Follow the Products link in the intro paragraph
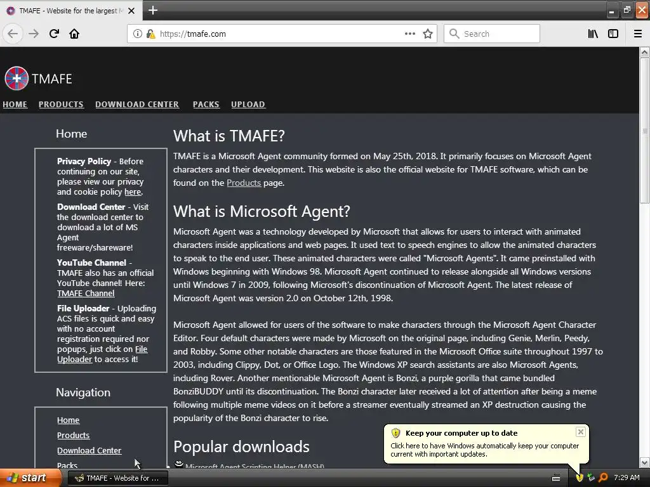 click(244, 183)
